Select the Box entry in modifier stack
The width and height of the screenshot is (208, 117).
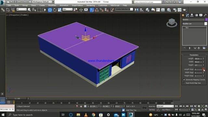[187, 28]
